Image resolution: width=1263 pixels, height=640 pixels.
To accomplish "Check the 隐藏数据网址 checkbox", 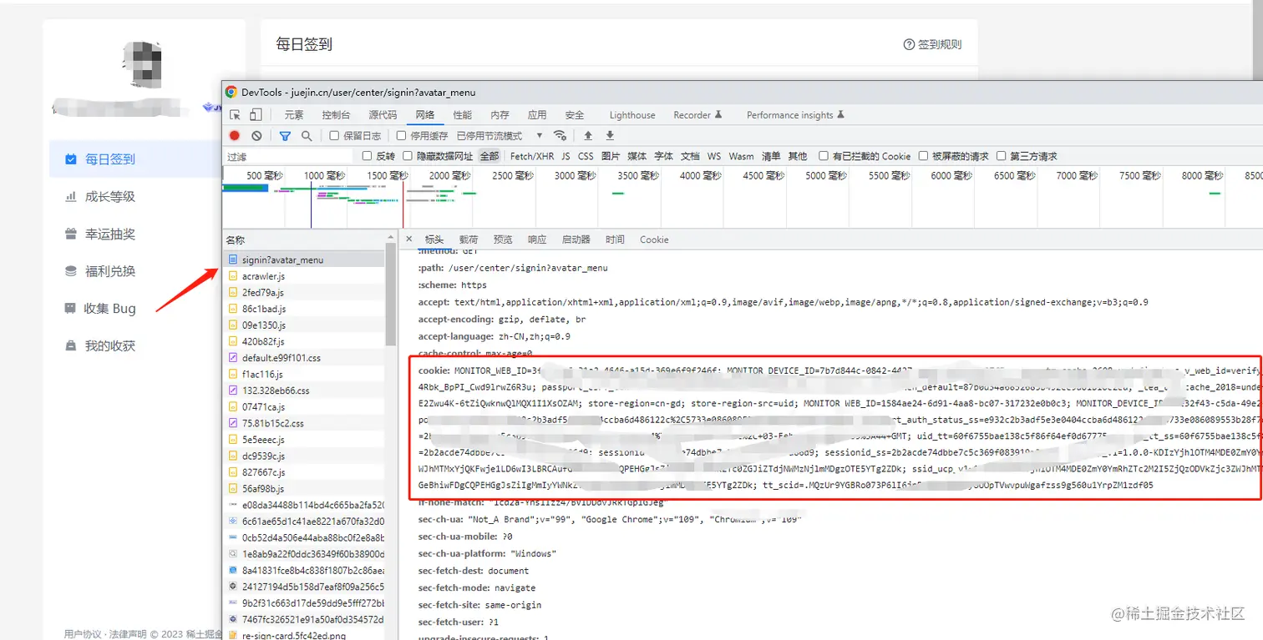I will pos(408,156).
